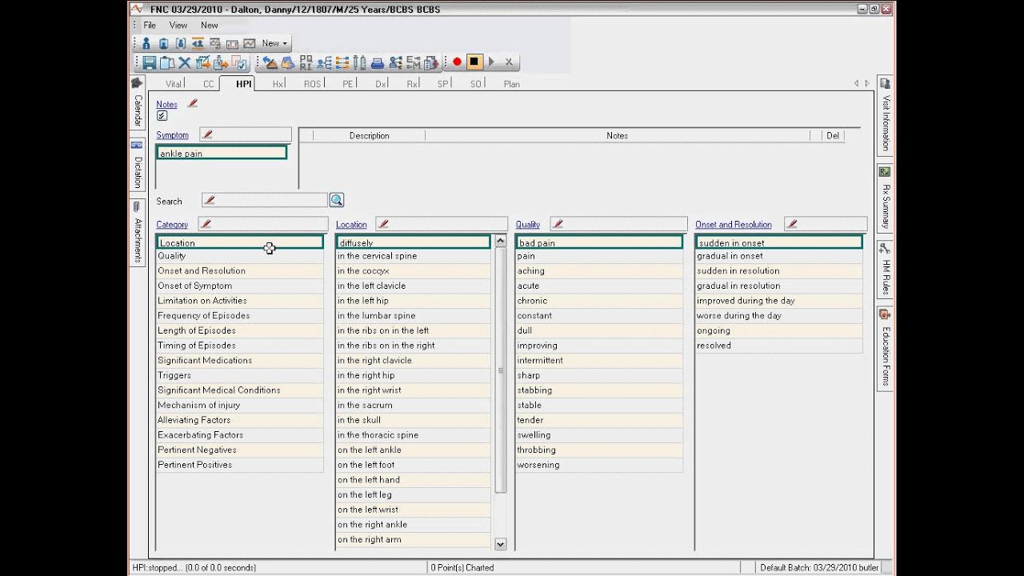This screenshot has width=1024, height=576.
Task: Click the pencil icon beside Notes
Action: [192, 103]
